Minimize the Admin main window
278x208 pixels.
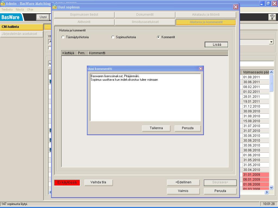[x=262, y=3]
